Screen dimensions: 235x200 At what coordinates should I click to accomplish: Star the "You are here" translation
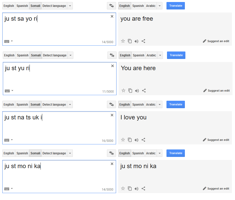pos(123,90)
